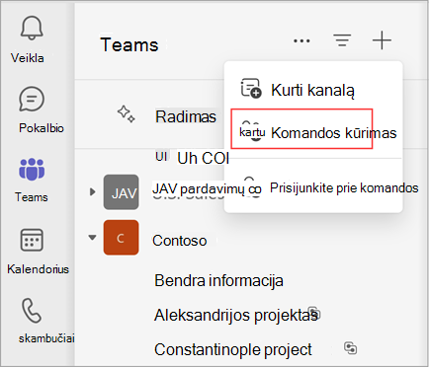Open the Veikla activity bell
430x368 pixels.
click(32, 29)
